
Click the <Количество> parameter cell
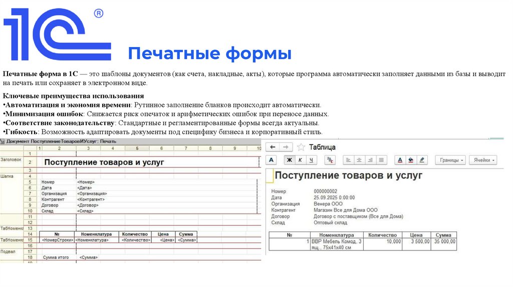135,240
